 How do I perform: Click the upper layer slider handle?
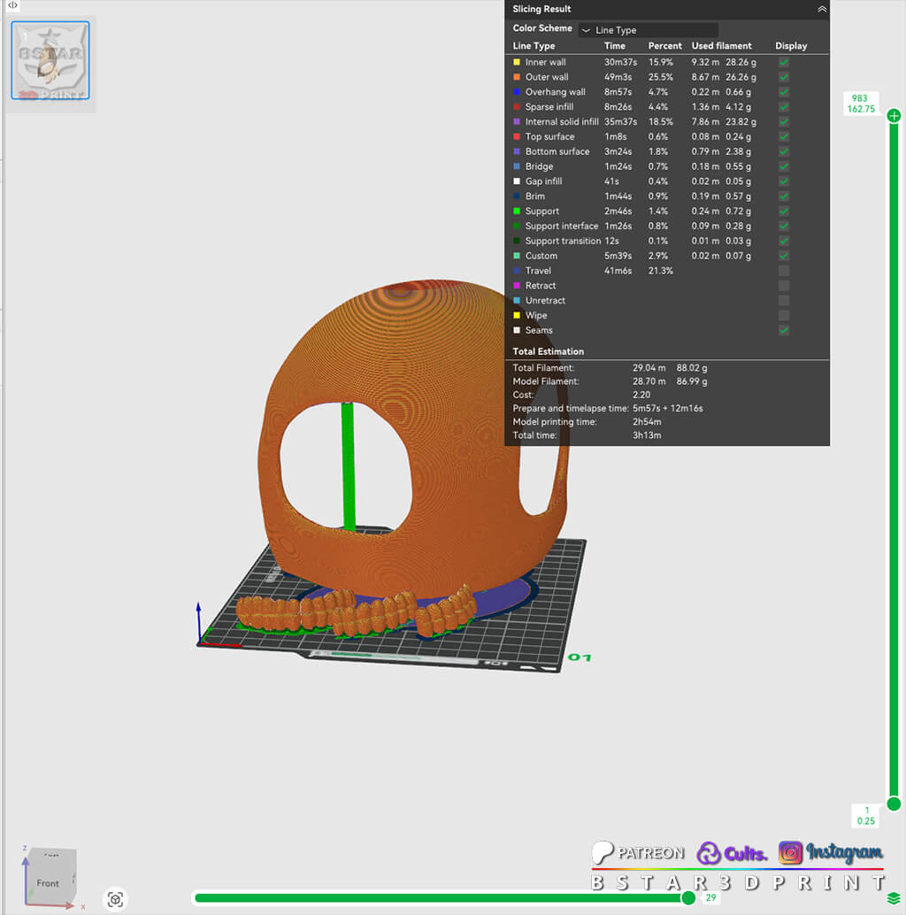[x=894, y=116]
